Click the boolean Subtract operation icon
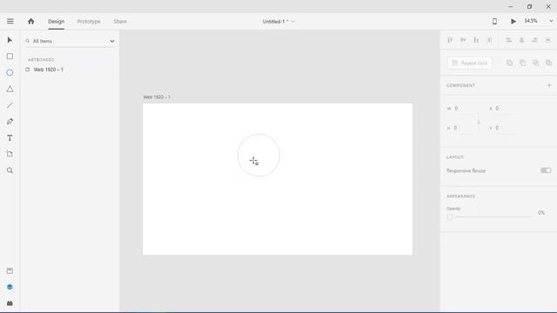Image resolution: width=557 pixels, height=313 pixels. coord(522,63)
